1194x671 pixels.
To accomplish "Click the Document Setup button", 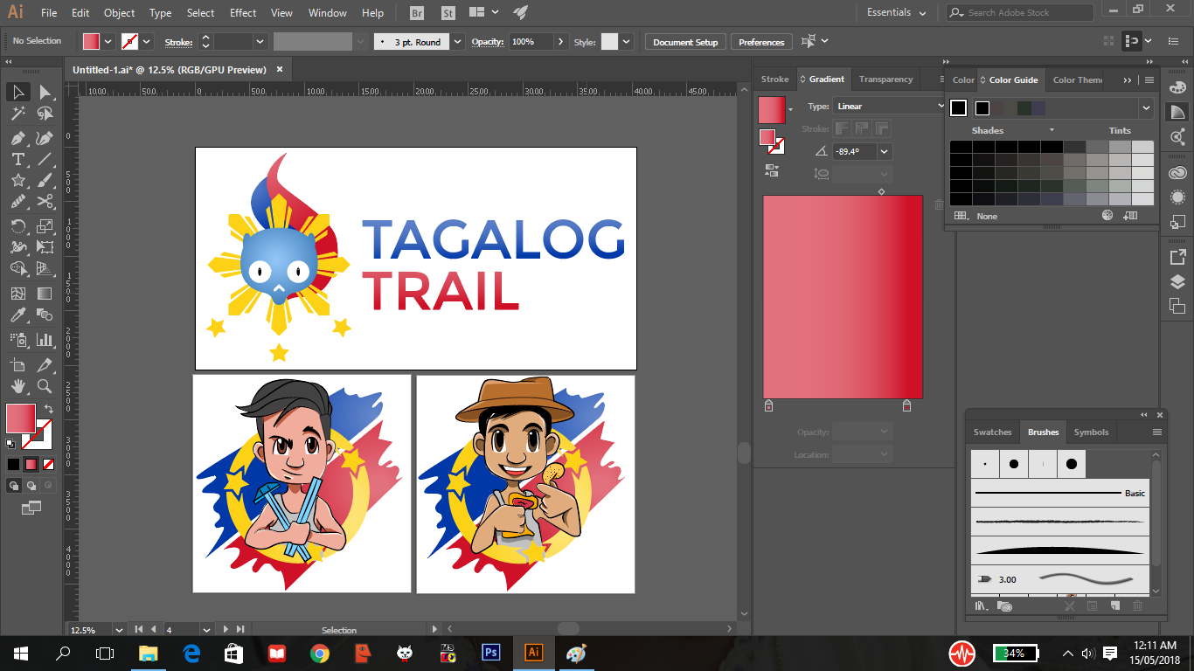I will click(685, 42).
